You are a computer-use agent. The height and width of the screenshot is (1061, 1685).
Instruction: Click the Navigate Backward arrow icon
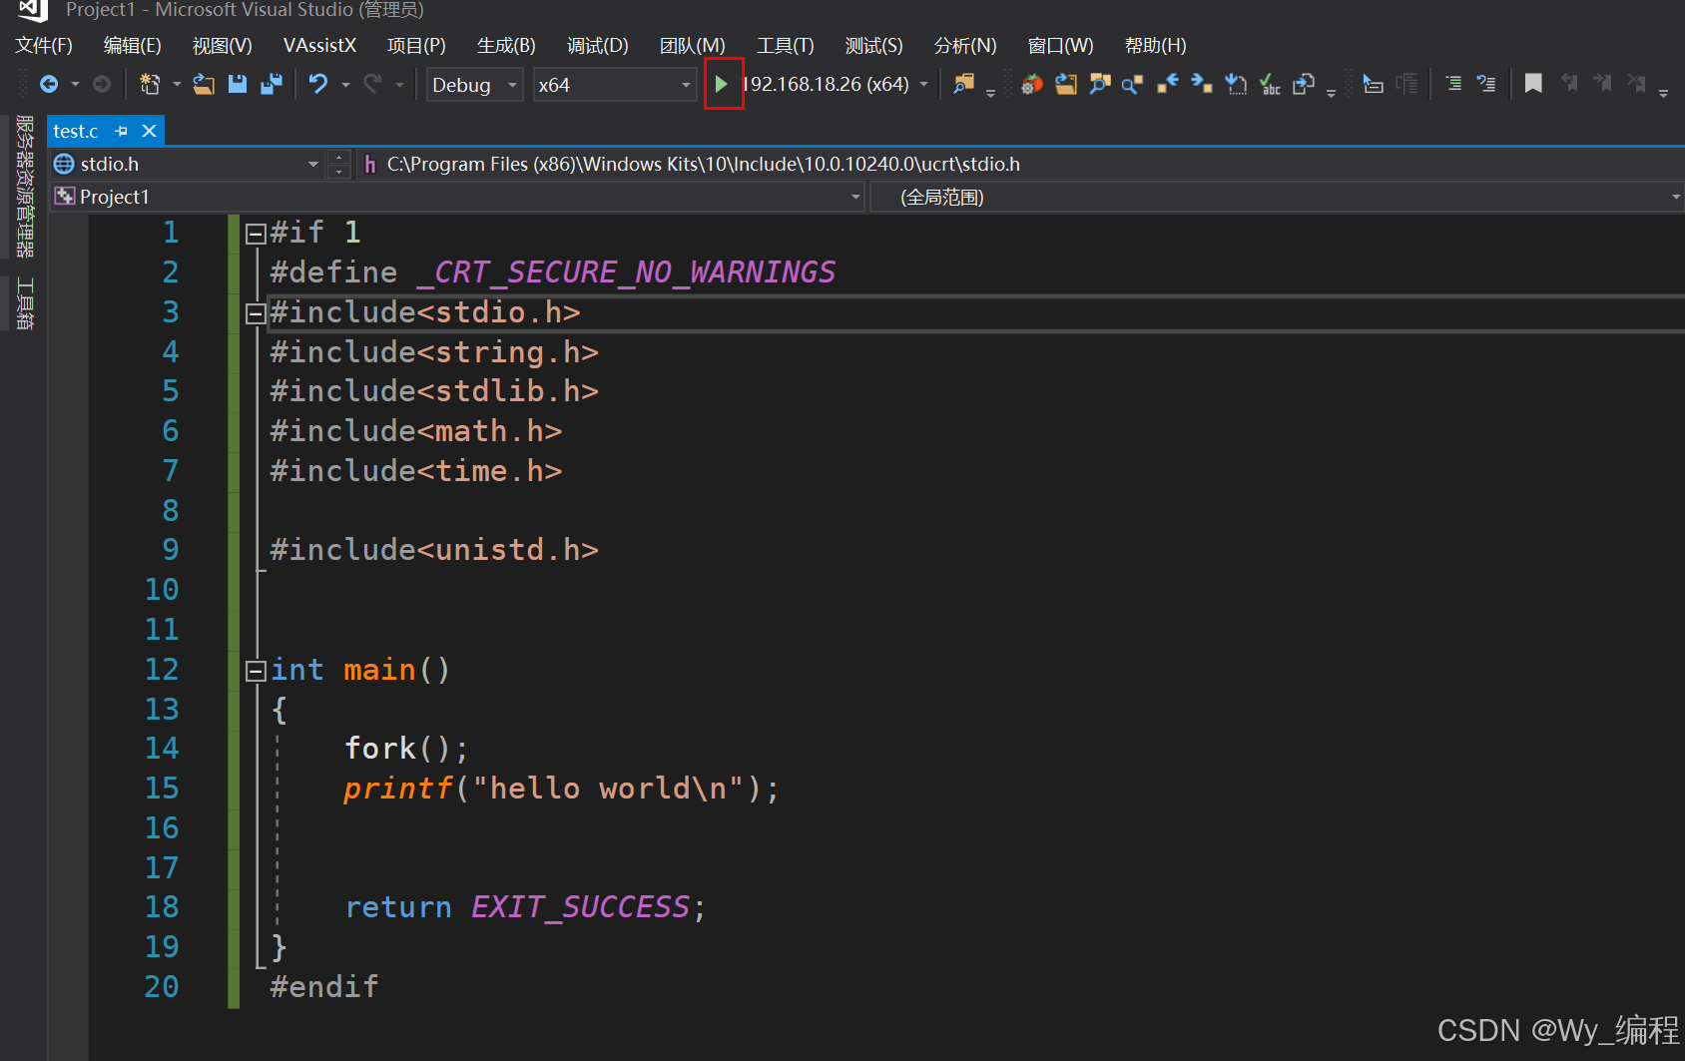48,85
